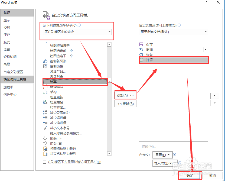Click the help question mark in title bar
The image size is (225, 181).
206,2
